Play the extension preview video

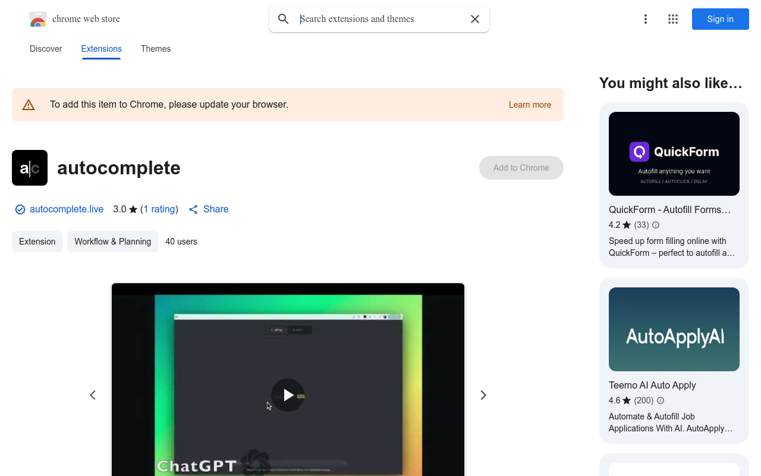(288, 395)
